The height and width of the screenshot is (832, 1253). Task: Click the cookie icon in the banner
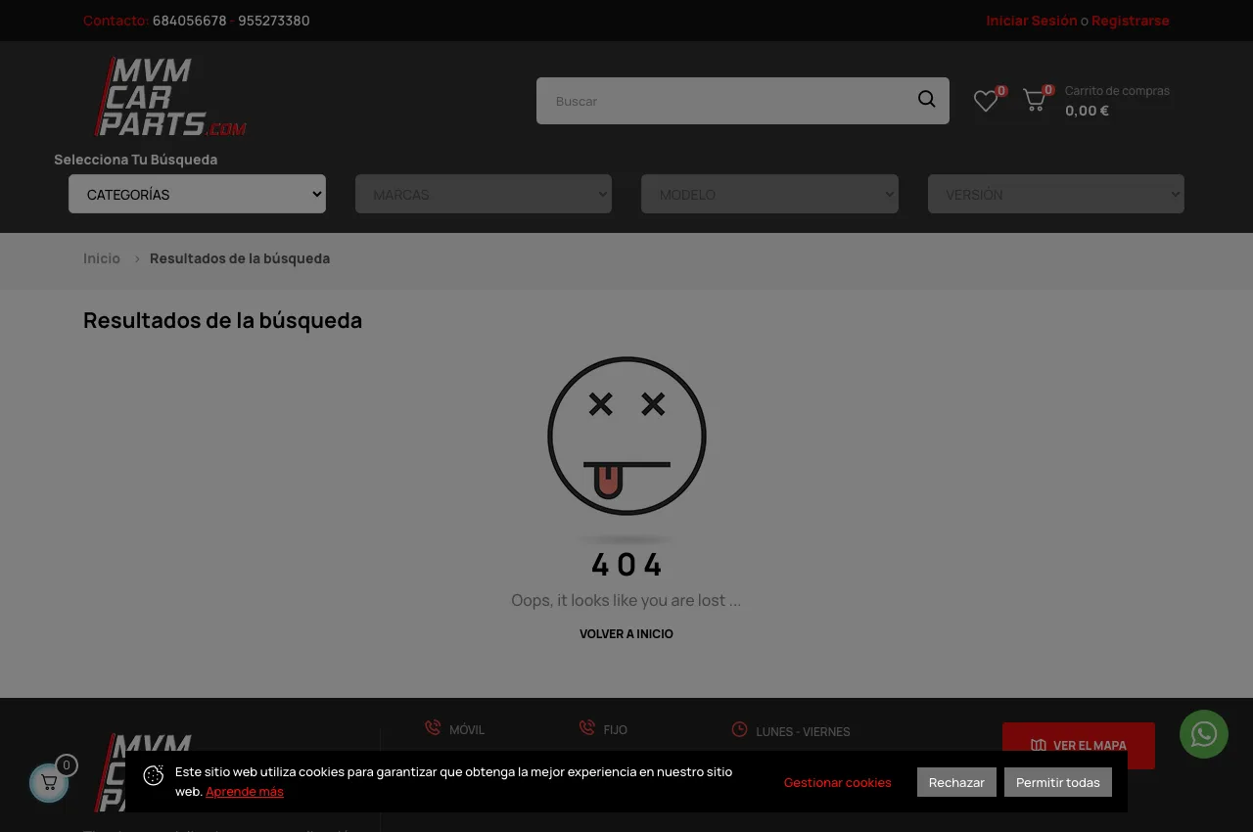click(154, 776)
